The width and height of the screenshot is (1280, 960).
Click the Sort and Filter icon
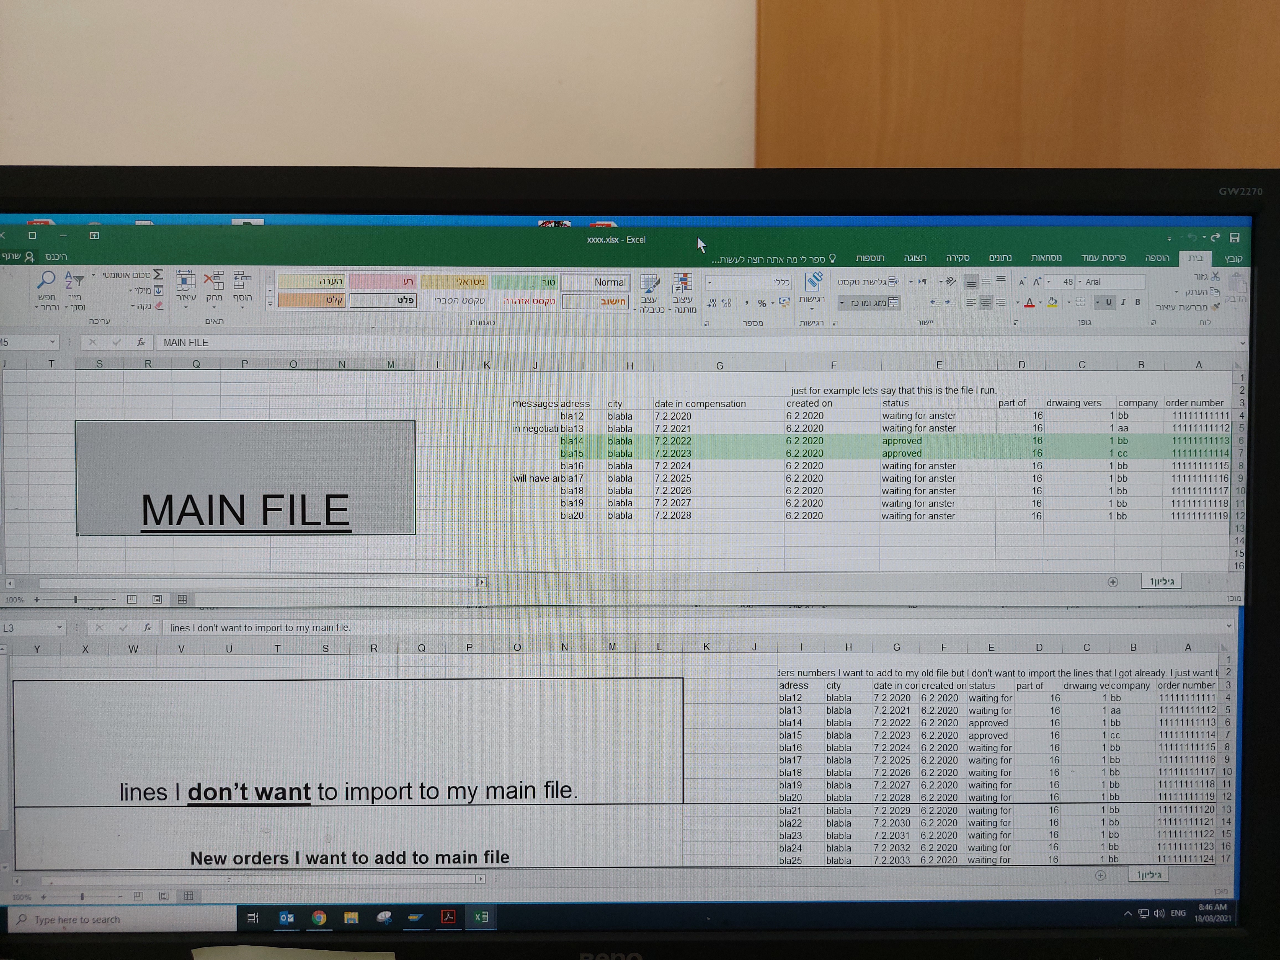74,281
